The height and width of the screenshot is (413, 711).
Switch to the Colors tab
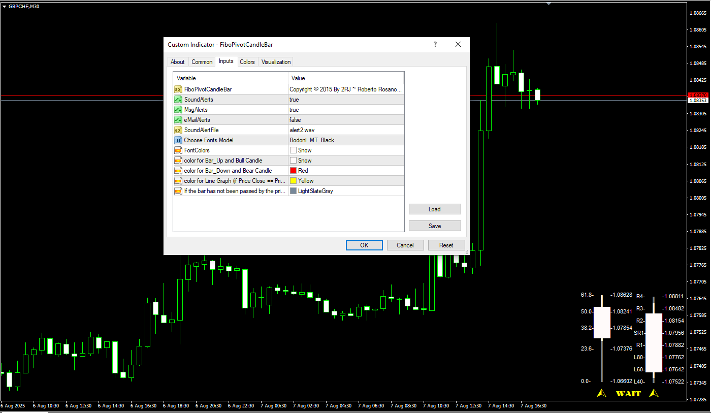coord(247,62)
